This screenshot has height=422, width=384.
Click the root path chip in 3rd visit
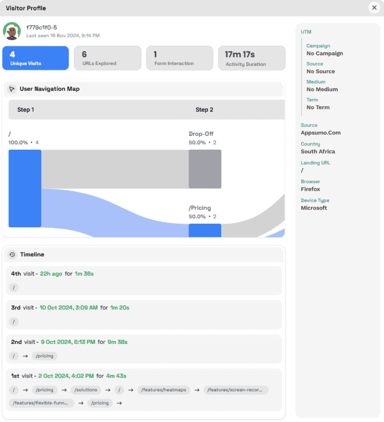click(13, 322)
